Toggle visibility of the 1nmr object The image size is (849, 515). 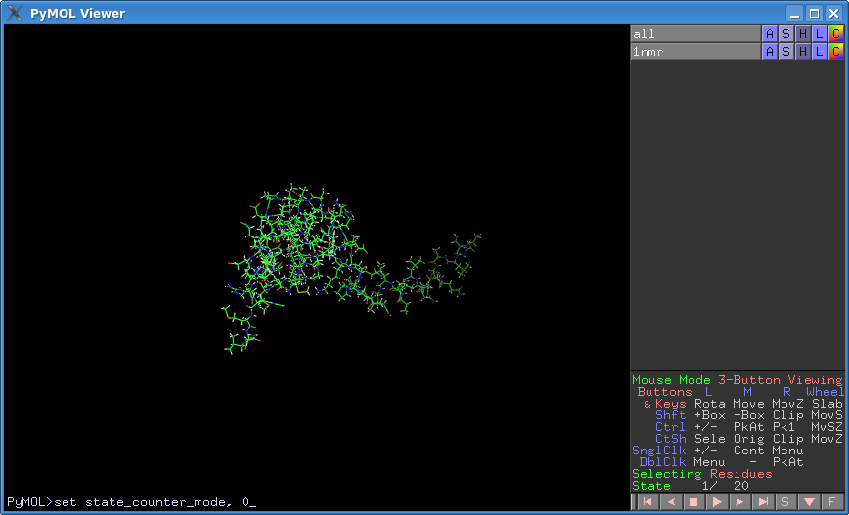click(x=694, y=51)
